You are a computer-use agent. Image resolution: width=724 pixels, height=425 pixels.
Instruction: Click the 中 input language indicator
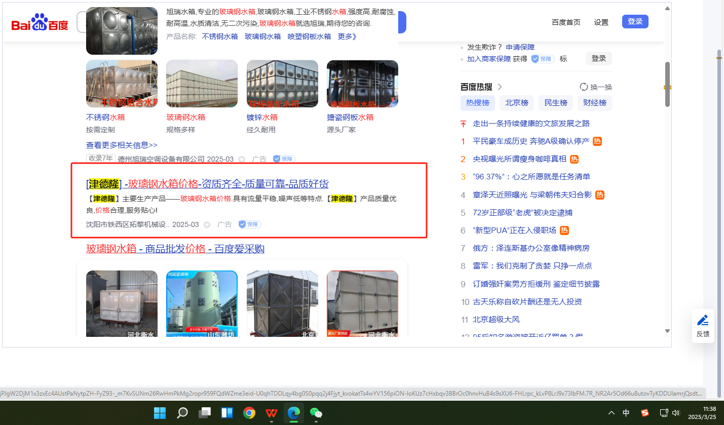coord(626,413)
